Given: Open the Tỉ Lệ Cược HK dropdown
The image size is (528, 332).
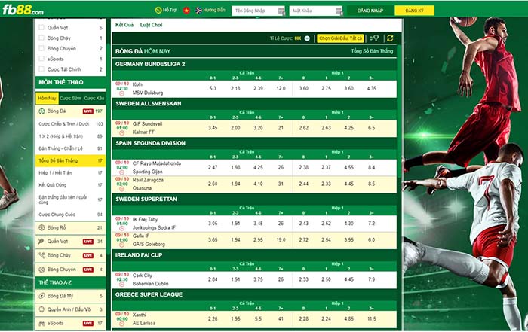Looking at the screenshot, I should coord(307,38).
